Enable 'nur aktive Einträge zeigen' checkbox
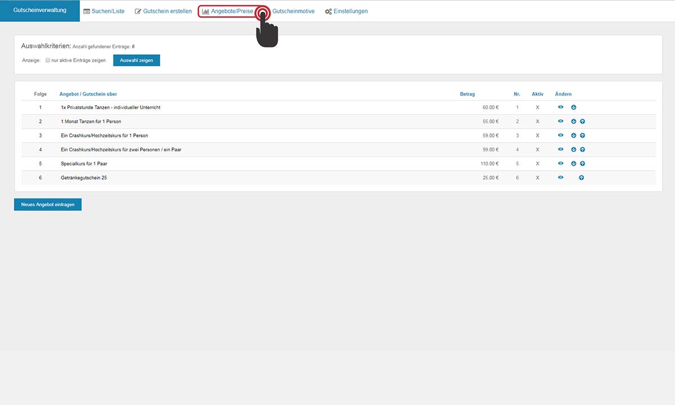The height and width of the screenshot is (405, 675). (x=48, y=60)
